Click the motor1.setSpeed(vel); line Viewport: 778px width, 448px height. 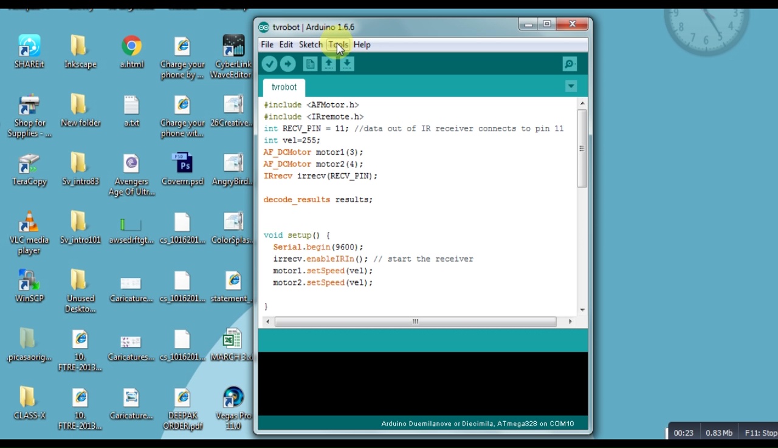(x=323, y=271)
